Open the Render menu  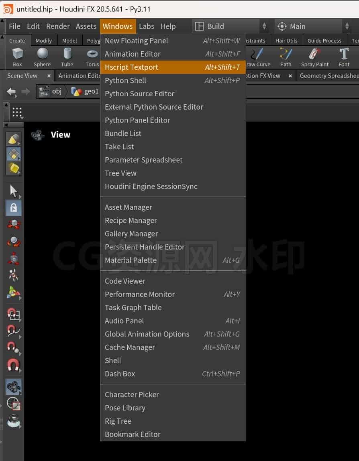tap(58, 26)
